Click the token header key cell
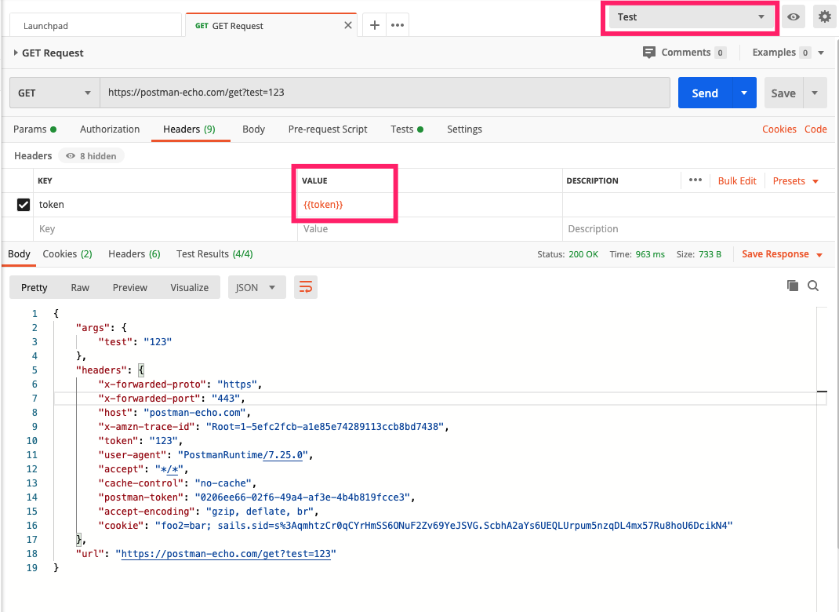Screen dimensions: 839x612 pyautogui.click(x=165, y=205)
